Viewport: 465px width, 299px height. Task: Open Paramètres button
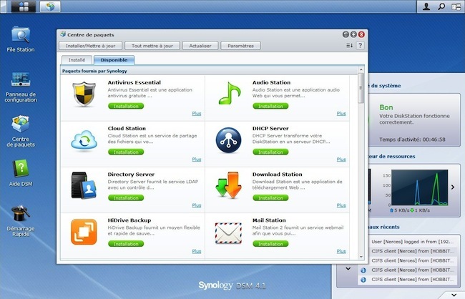(241, 46)
